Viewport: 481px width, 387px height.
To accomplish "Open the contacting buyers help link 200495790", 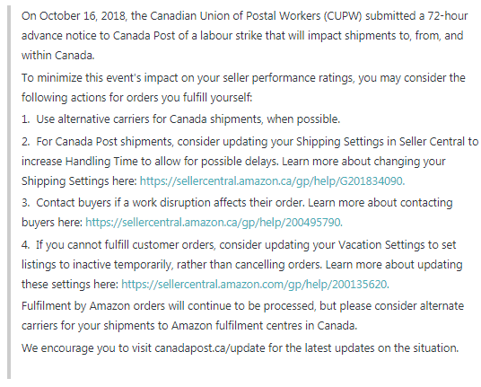I will (214, 222).
